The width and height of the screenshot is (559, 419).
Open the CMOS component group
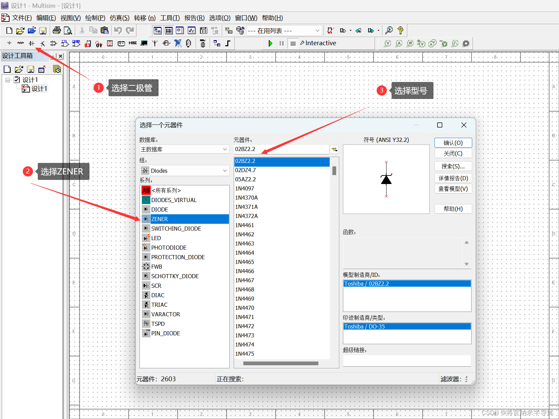pos(77,43)
